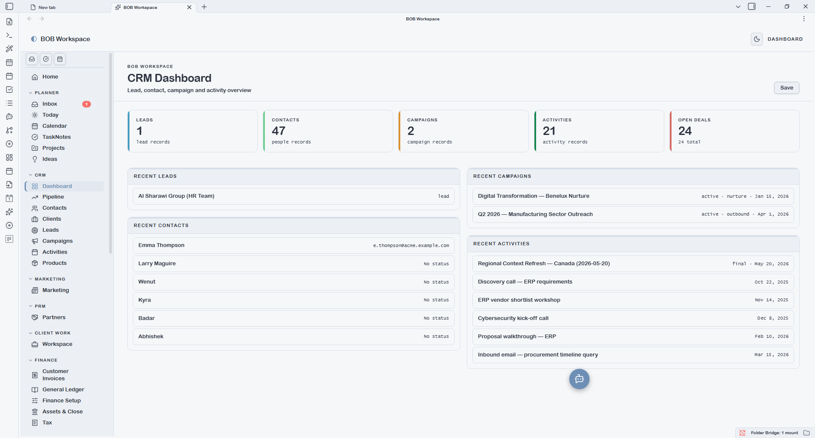The height and width of the screenshot is (438, 815).
Task: Navigate back with the left arrow
Action: (30, 19)
